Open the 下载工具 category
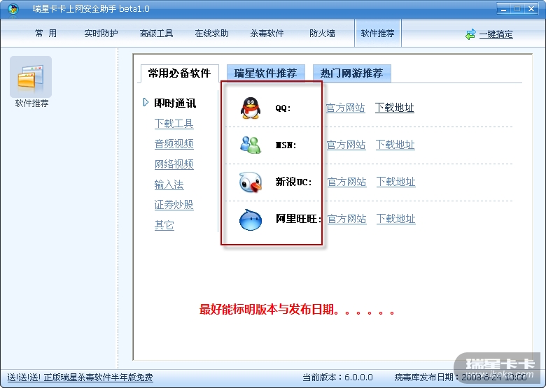This screenshot has width=546, height=388. pyautogui.click(x=174, y=124)
